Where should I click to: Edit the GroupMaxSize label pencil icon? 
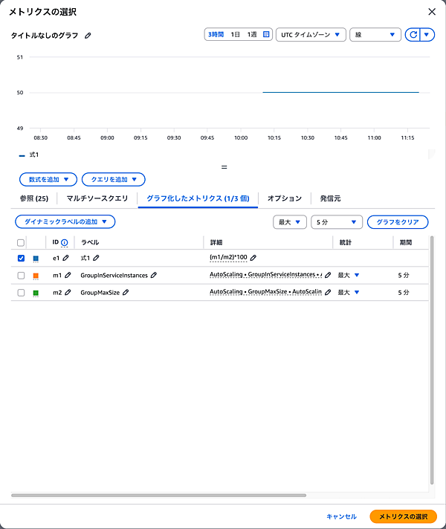pyautogui.click(x=126, y=293)
